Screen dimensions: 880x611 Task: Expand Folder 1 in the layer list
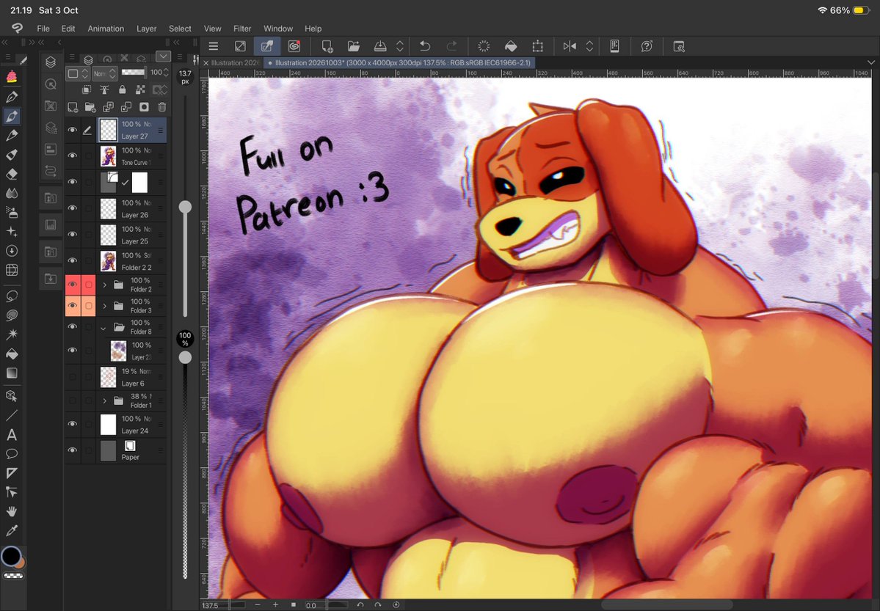[104, 400]
